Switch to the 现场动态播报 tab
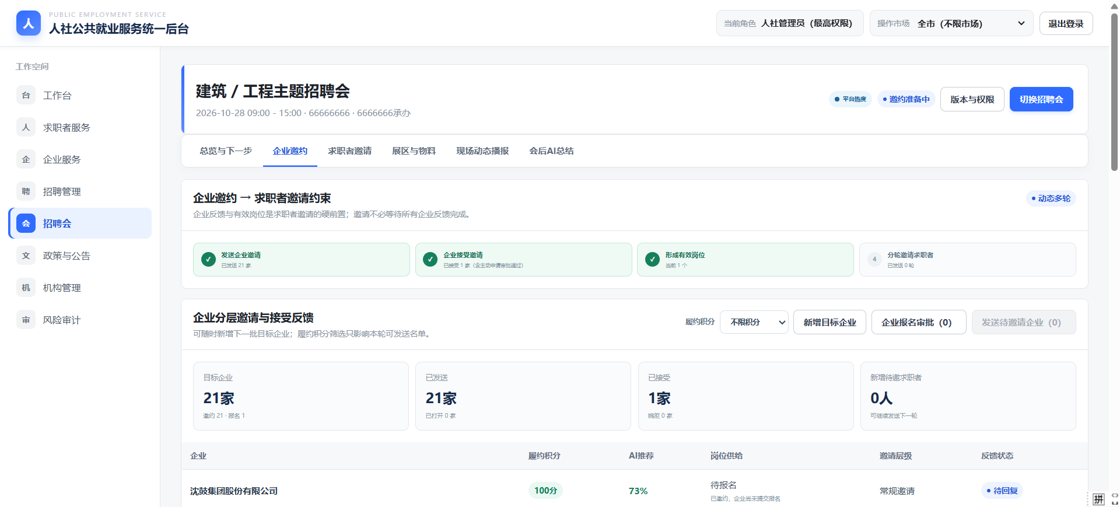The image size is (1120, 507). tap(482, 151)
